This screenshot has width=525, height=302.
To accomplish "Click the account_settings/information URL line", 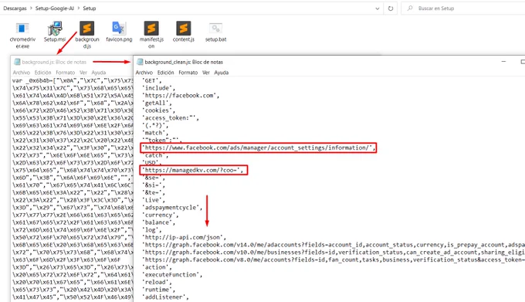I will pyautogui.click(x=258, y=148).
